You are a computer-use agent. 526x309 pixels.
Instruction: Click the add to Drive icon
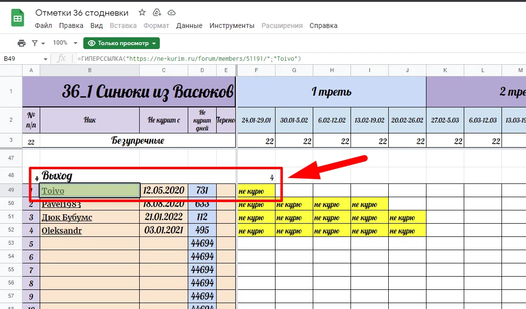[157, 12]
